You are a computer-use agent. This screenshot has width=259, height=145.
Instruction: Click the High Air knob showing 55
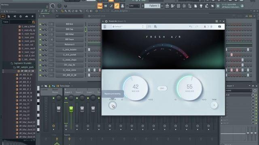click(189, 88)
